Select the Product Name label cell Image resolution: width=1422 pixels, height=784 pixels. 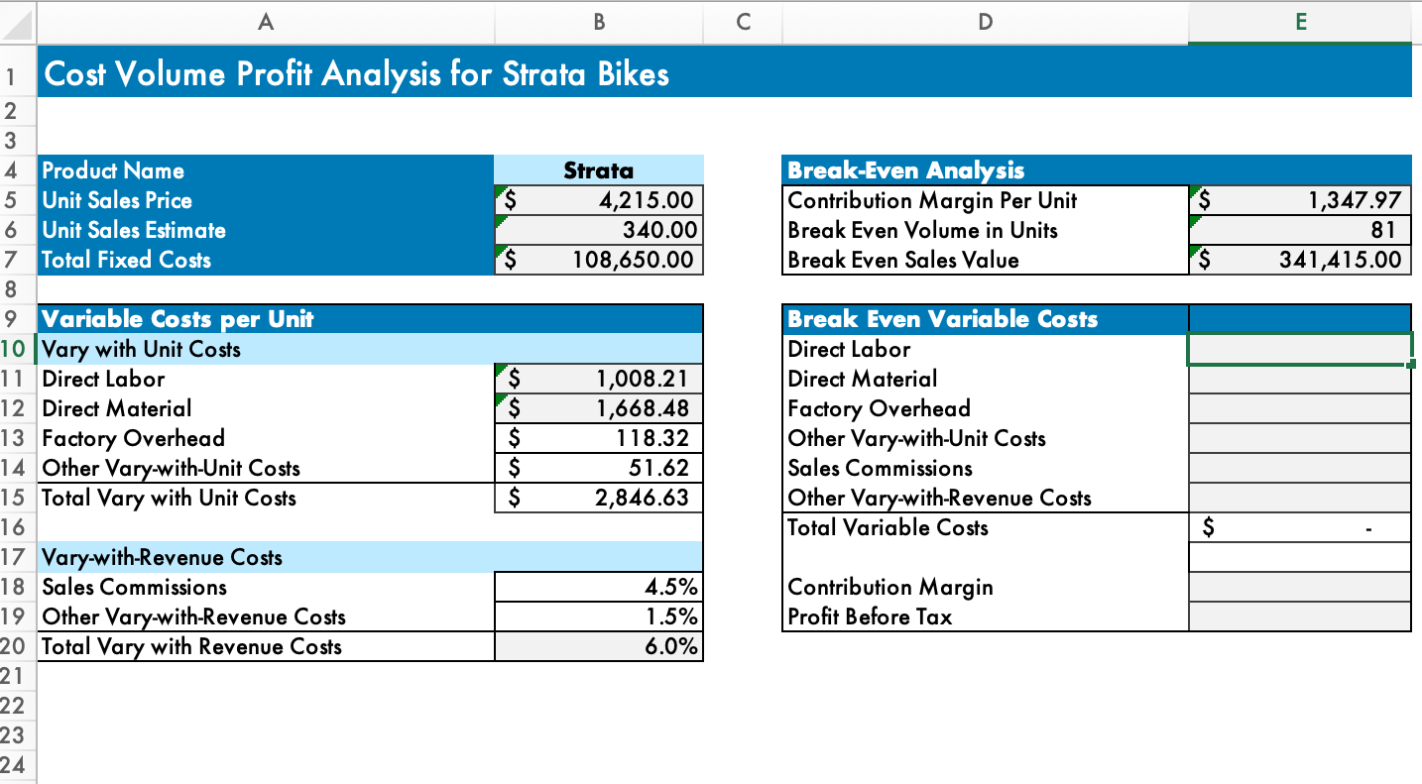coord(265,170)
